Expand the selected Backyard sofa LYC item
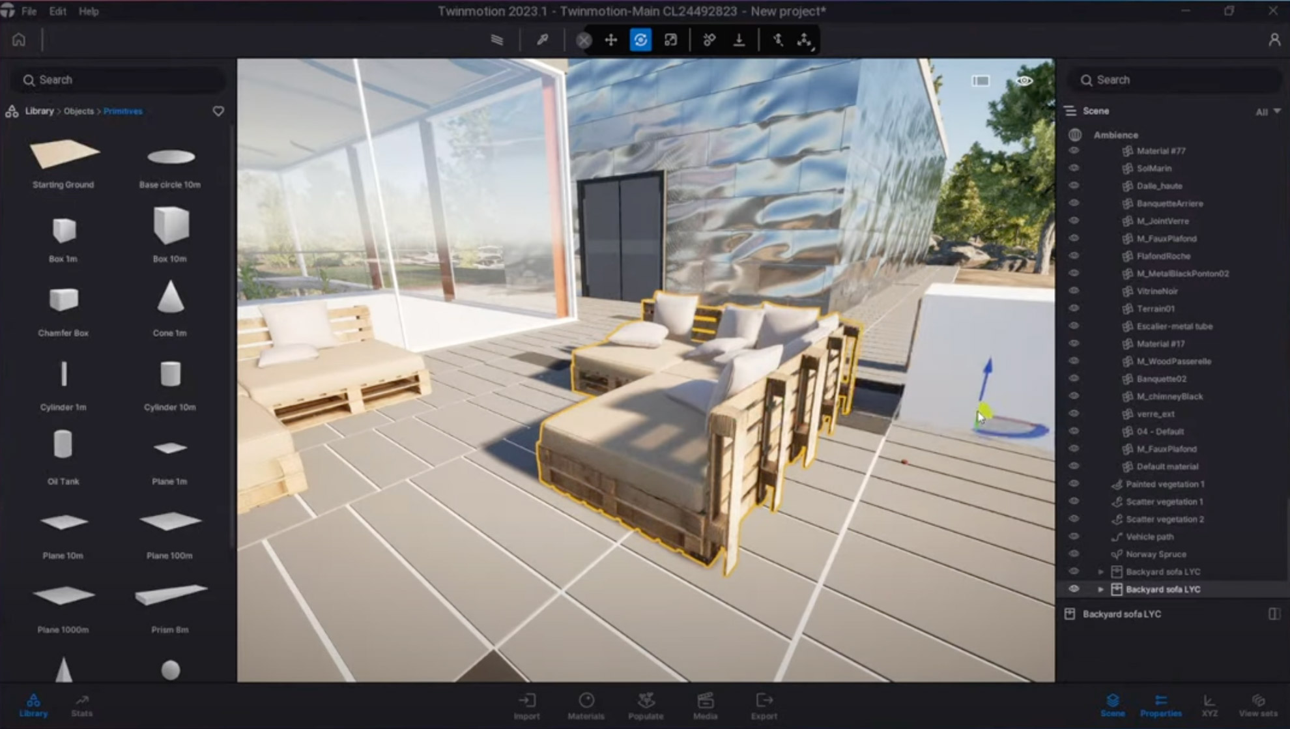The width and height of the screenshot is (1290, 729). point(1101,590)
